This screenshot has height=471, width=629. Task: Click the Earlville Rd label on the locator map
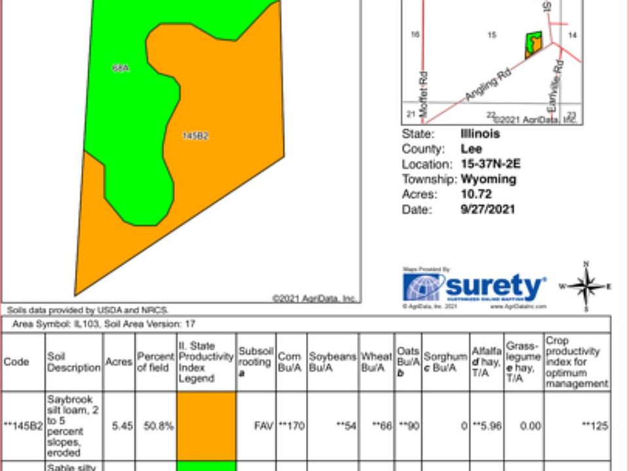556,86
